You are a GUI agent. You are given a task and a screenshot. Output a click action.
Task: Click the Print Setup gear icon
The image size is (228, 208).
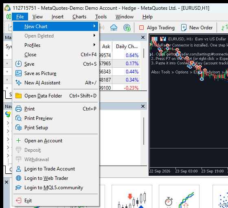18,128
